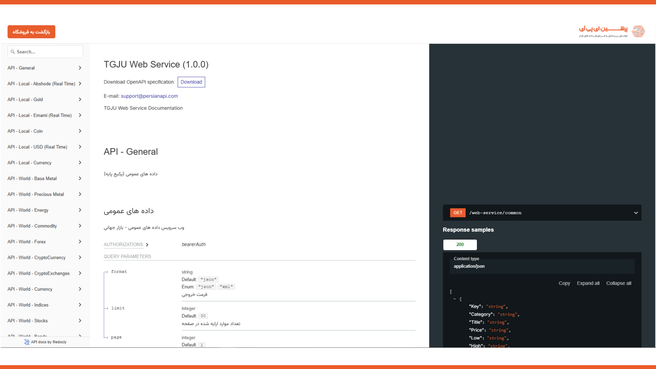This screenshot has width=656, height=369.
Task: Click into the Search input field
Action: click(x=48, y=52)
